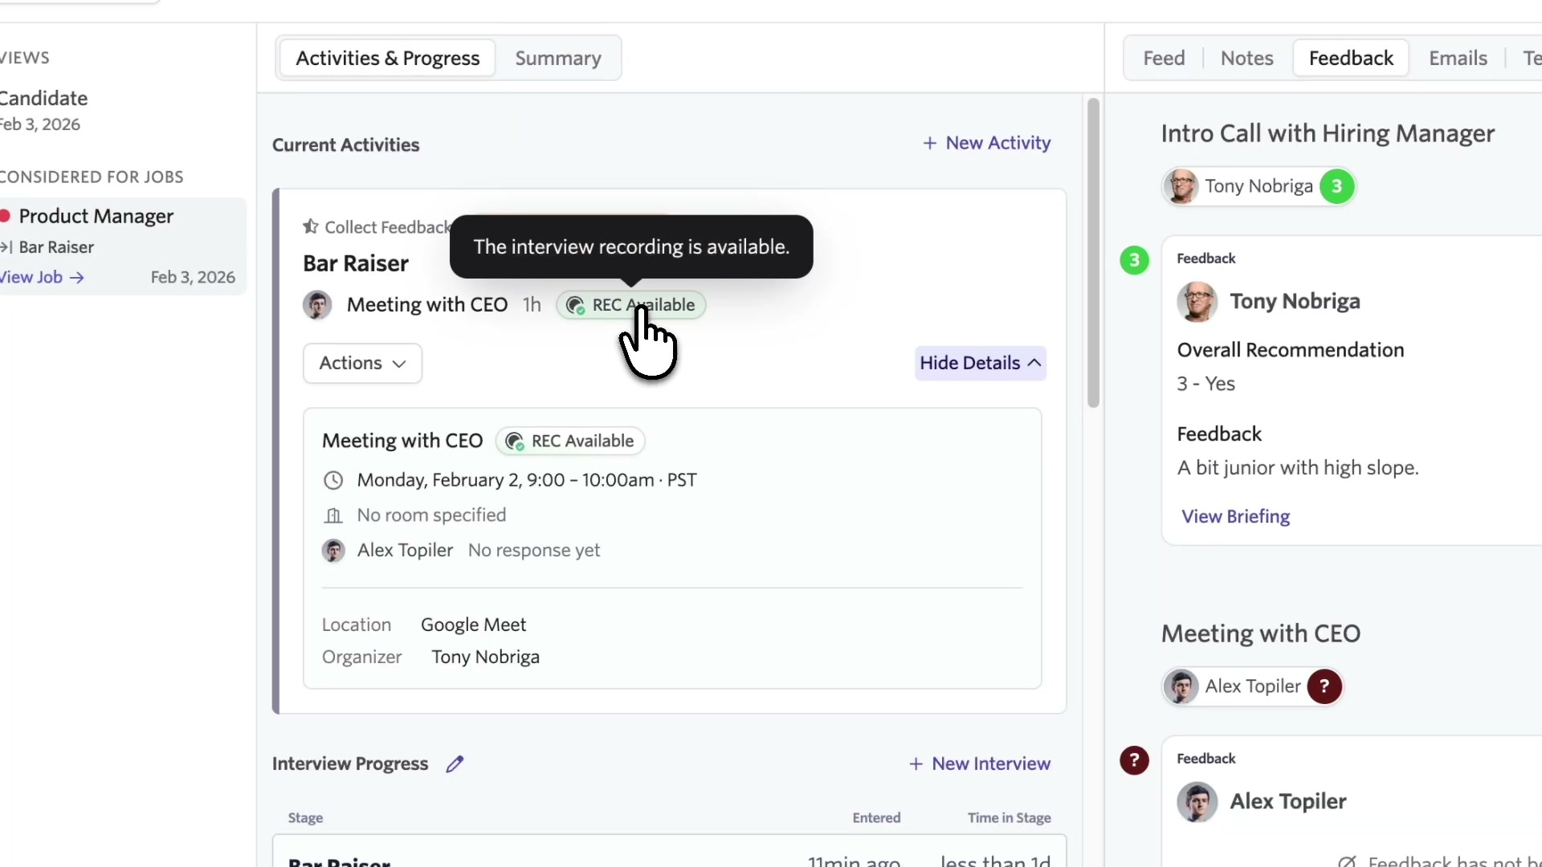Collapse details with Hide Details chevron

click(x=1034, y=363)
